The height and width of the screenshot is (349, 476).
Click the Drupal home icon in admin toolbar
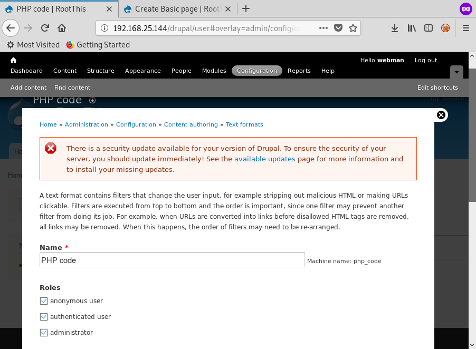click(x=14, y=60)
